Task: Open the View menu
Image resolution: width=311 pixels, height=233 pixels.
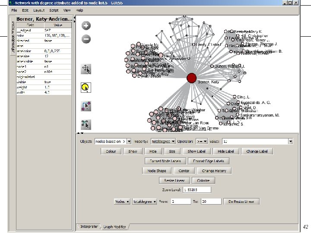Action: coord(67,10)
